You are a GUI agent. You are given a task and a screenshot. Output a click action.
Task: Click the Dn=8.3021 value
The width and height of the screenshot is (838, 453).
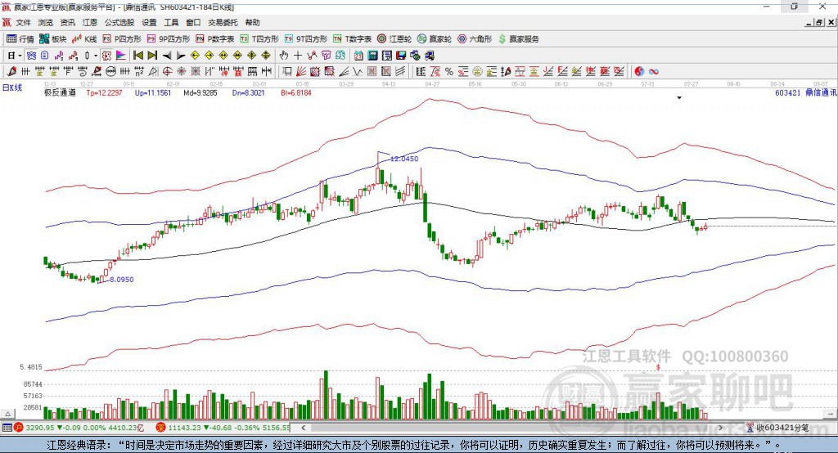pyautogui.click(x=248, y=92)
